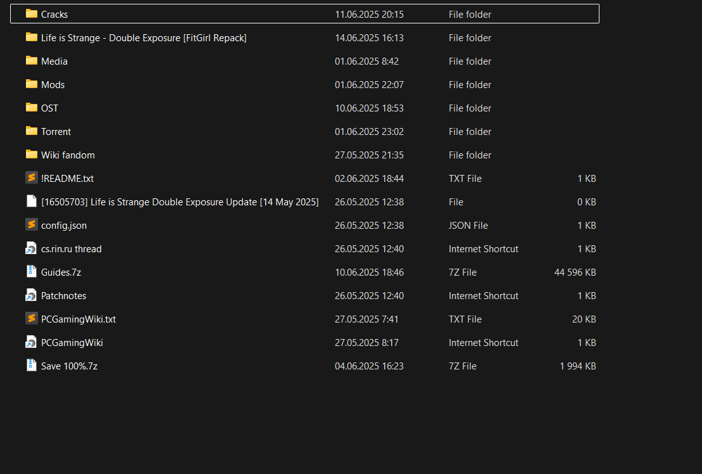Screen dimensions: 702x474
Task: Click the 'TXT File' type of PCGamingWiki.txt
Action: point(465,319)
